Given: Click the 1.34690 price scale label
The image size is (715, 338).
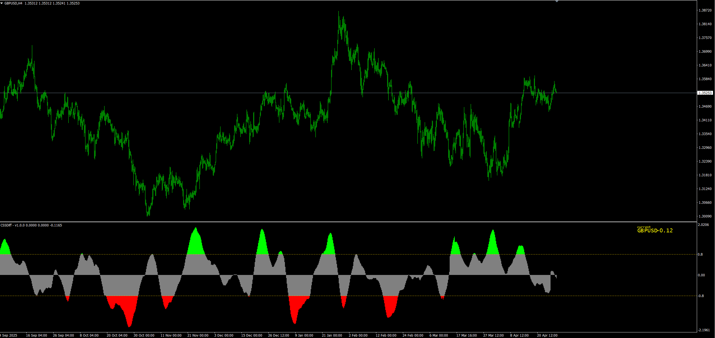Looking at the screenshot, I should click(x=705, y=107).
